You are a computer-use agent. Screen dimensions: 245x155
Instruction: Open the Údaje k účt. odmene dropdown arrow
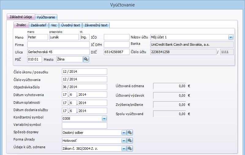(x=124, y=149)
